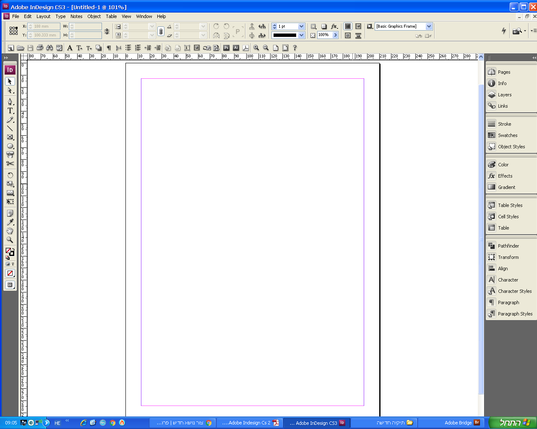Open the Bridge icon dropdown arrow

point(525,31)
